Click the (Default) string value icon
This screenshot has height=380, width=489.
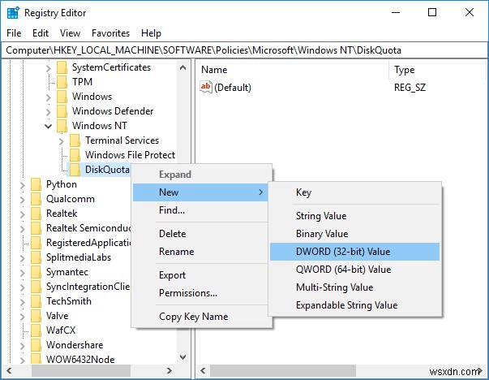tap(206, 88)
